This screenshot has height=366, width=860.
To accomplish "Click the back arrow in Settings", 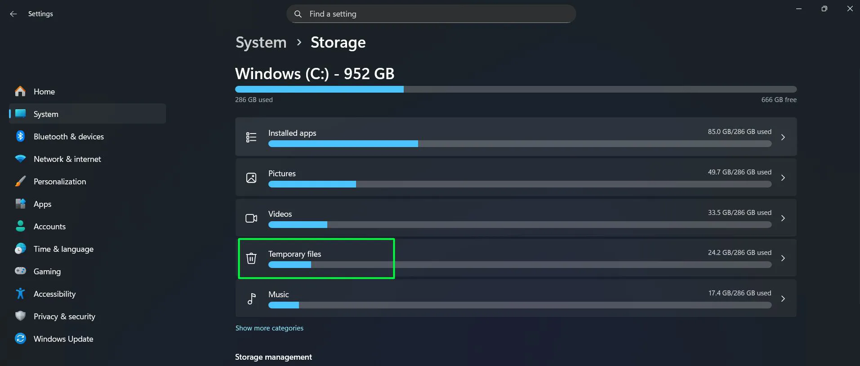I will click(13, 14).
